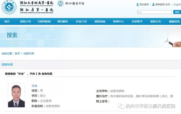Open the 许冰 name link
The width and height of the screenshot is (181, 114).
[x=35, y=86]
